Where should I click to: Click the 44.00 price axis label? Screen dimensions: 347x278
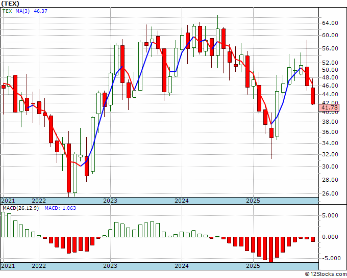tap(330, 94)
